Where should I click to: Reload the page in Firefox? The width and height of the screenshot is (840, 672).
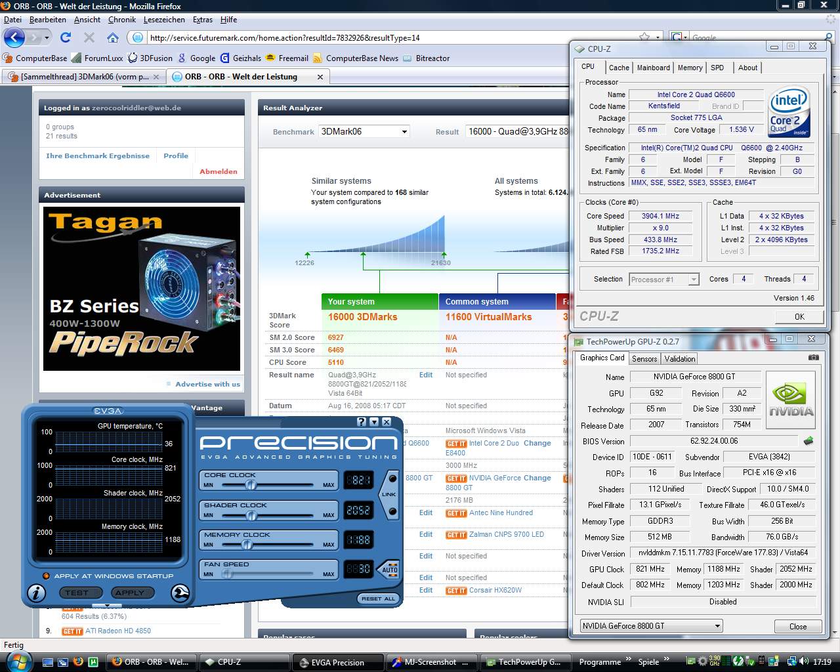point(66,37)
